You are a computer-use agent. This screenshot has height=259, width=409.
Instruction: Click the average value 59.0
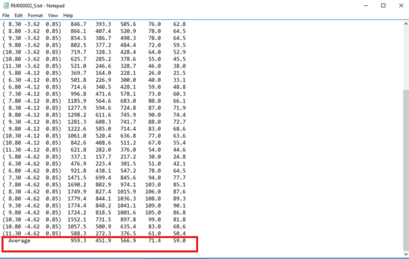click(179, 241)
